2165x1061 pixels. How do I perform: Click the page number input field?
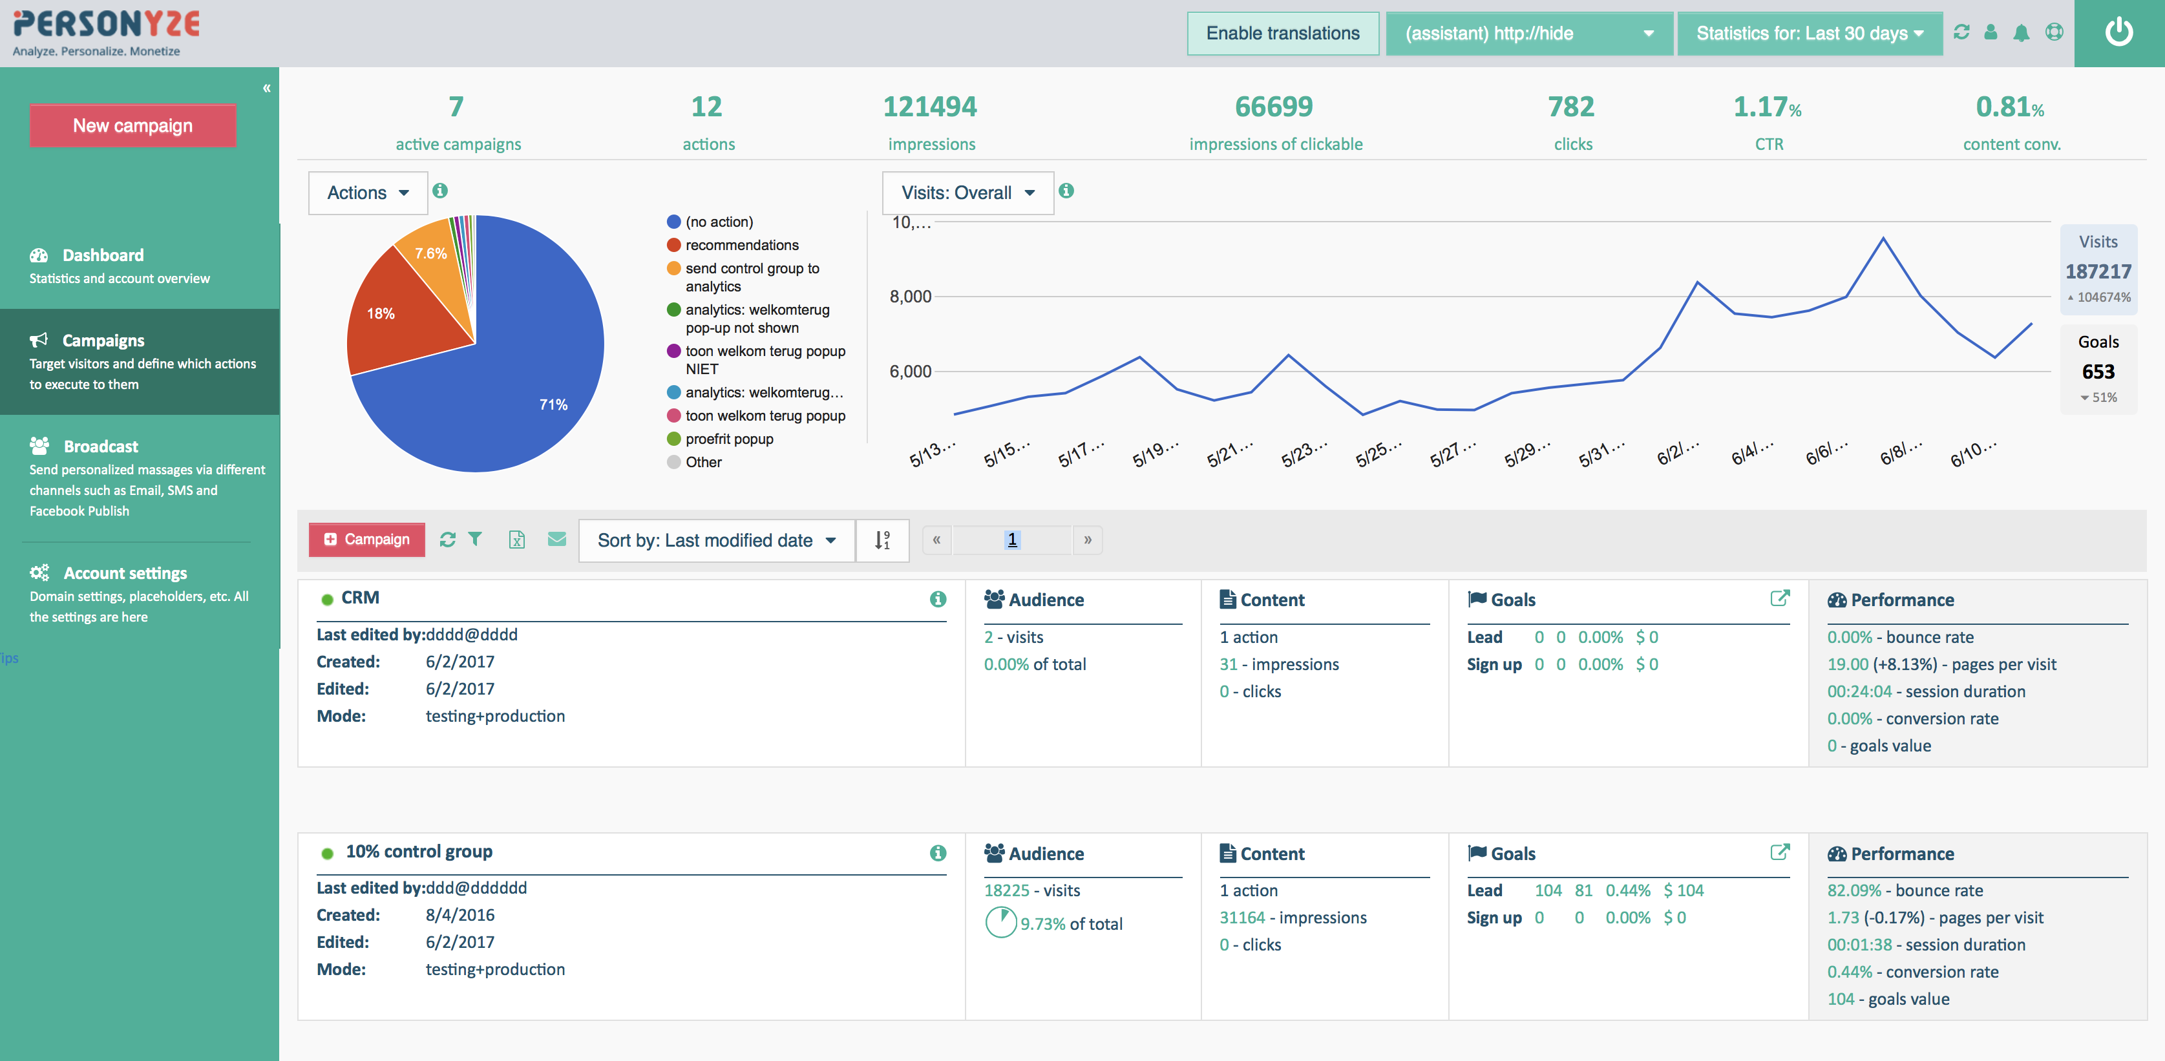[1012, 540]
